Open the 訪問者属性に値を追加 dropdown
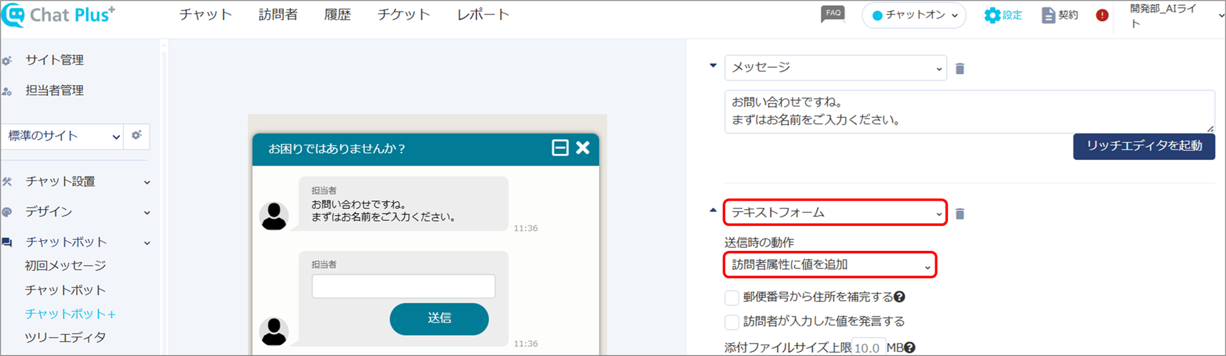The height and width of the screenshot is (356, 1226). (x=830, y=265)
